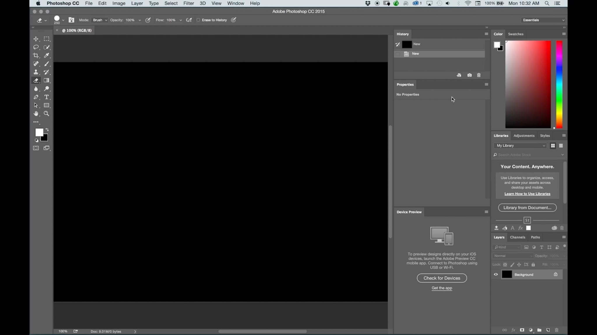This screenshot has height=335, width=597.
Task: Select the Horizontal Type tool
Action: 47,97
